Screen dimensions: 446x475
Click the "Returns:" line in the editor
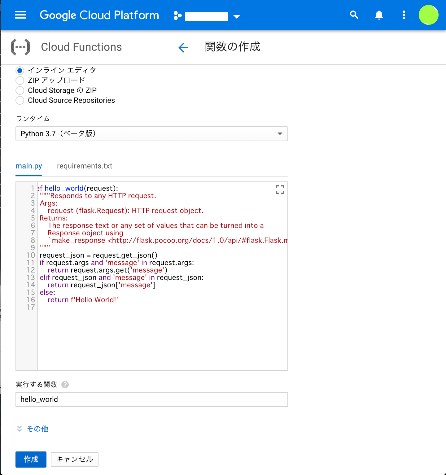coord(54,218)
